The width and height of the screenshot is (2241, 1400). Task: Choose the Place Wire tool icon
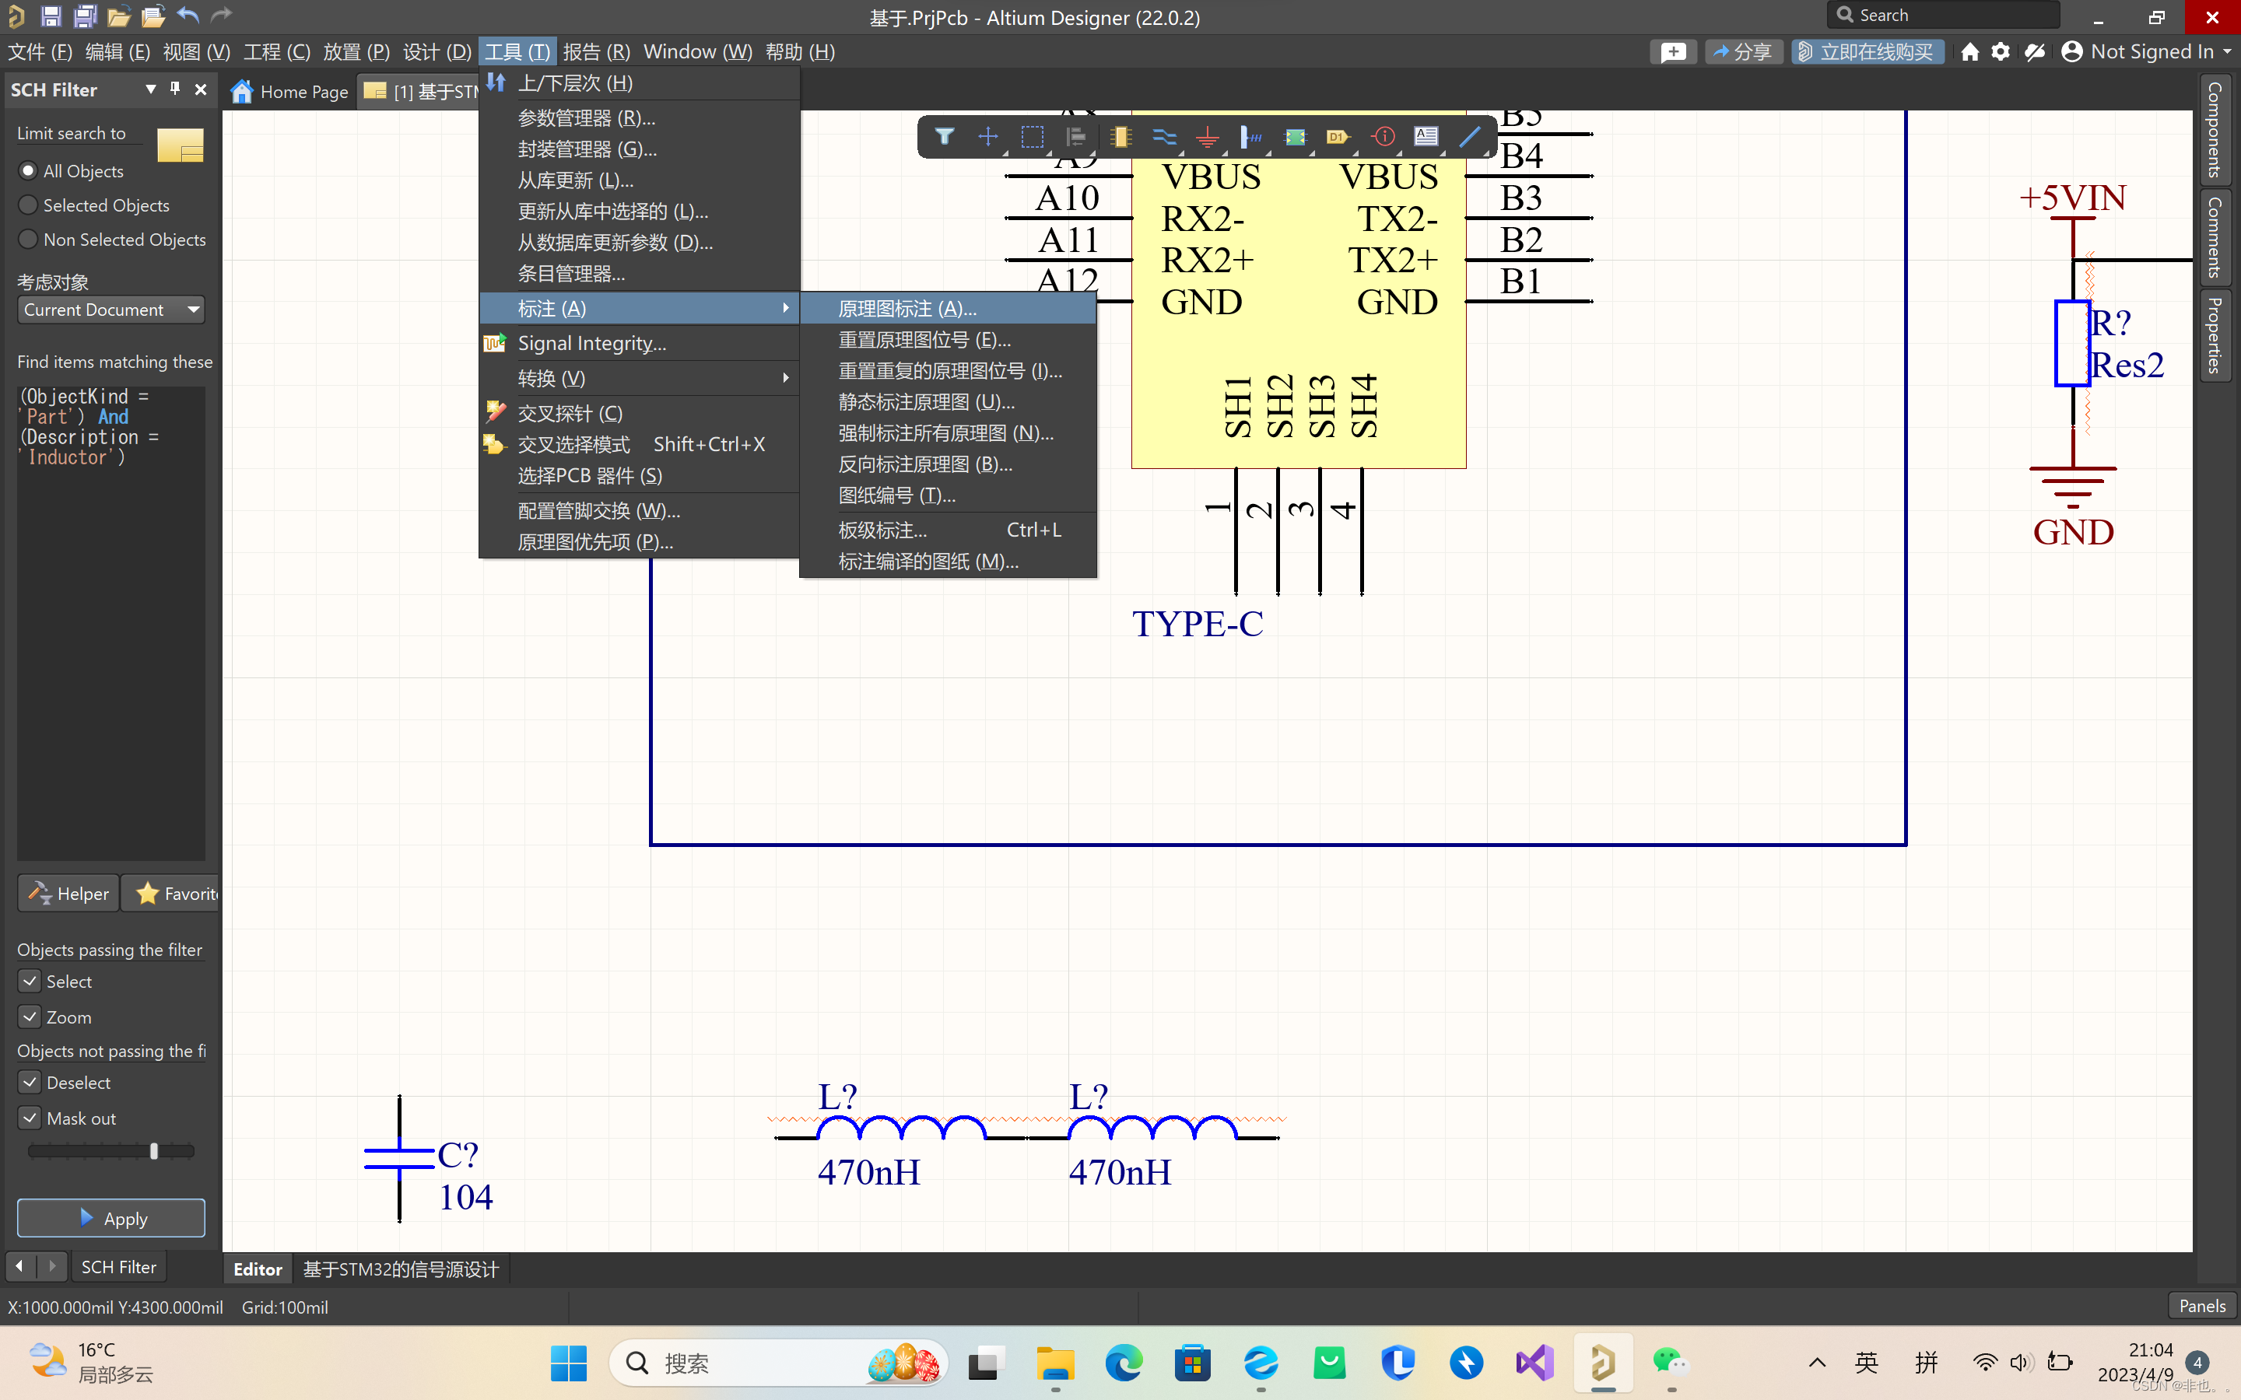[x=1164, y=137]
